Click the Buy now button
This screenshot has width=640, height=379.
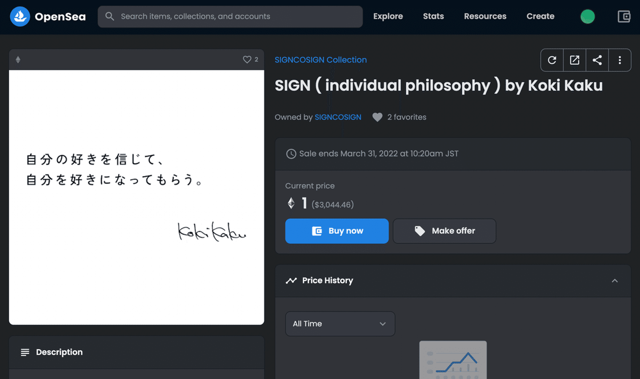click(337, 231)
